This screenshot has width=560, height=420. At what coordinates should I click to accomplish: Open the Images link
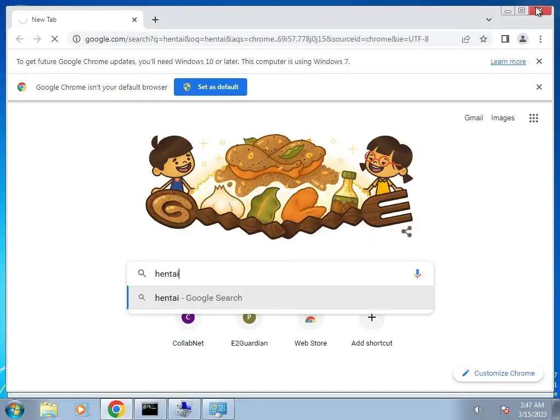pos(503,118)
